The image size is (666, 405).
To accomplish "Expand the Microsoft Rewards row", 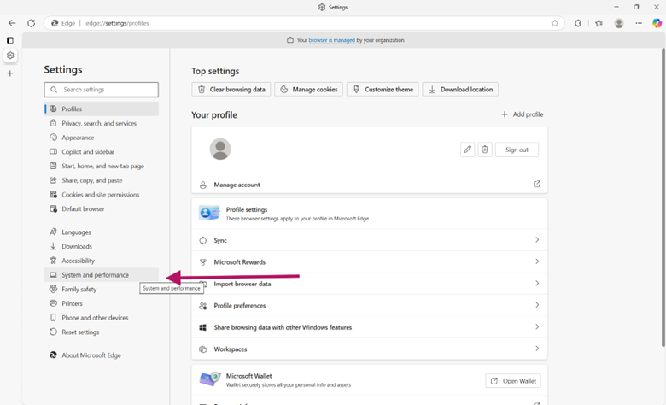I will pos(537,262).
